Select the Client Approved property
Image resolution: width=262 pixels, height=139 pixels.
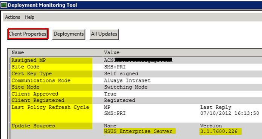[35, 94]
